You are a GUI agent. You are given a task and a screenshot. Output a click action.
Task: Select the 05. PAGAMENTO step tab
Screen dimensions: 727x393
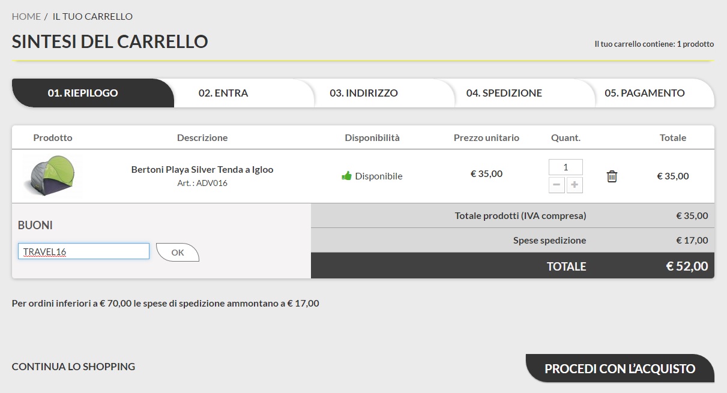(x=645, y=93)
